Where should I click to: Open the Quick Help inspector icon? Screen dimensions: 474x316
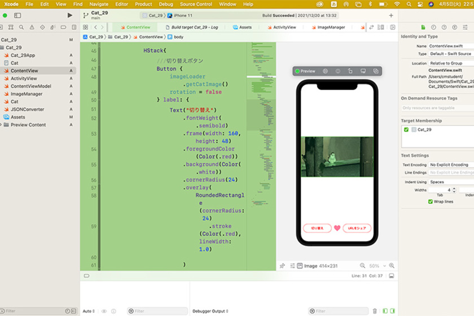pyautogui.click(x=444, y=27)
